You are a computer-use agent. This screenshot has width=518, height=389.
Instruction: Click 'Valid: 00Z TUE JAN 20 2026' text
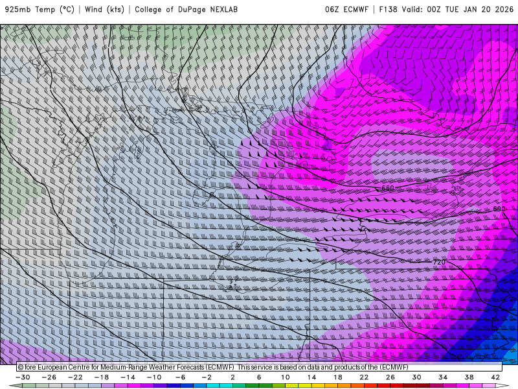(458, 10)
